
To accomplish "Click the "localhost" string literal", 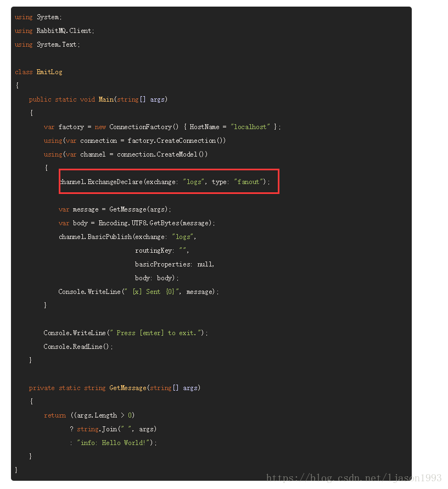I will pos(250,127).
